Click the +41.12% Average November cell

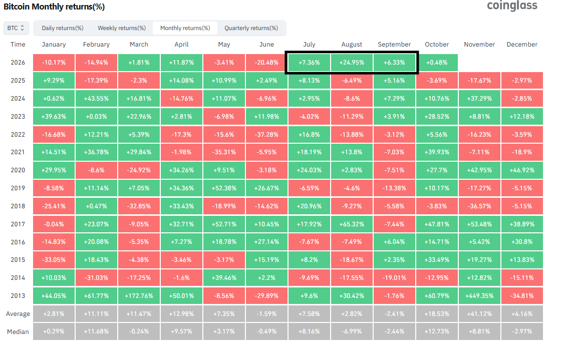coord(479,314)
